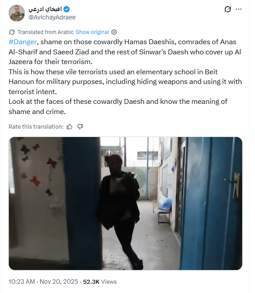Click the "Show original" link
Image resolution: width=255 pixels, height=293 pixels.
click(92, 32)
